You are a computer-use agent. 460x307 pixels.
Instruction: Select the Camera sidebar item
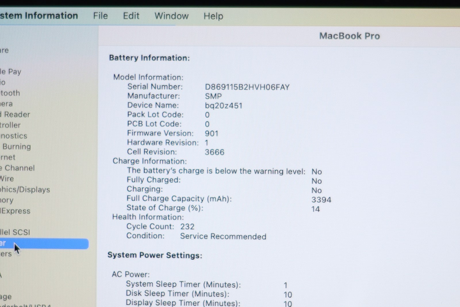click(6, 104)
